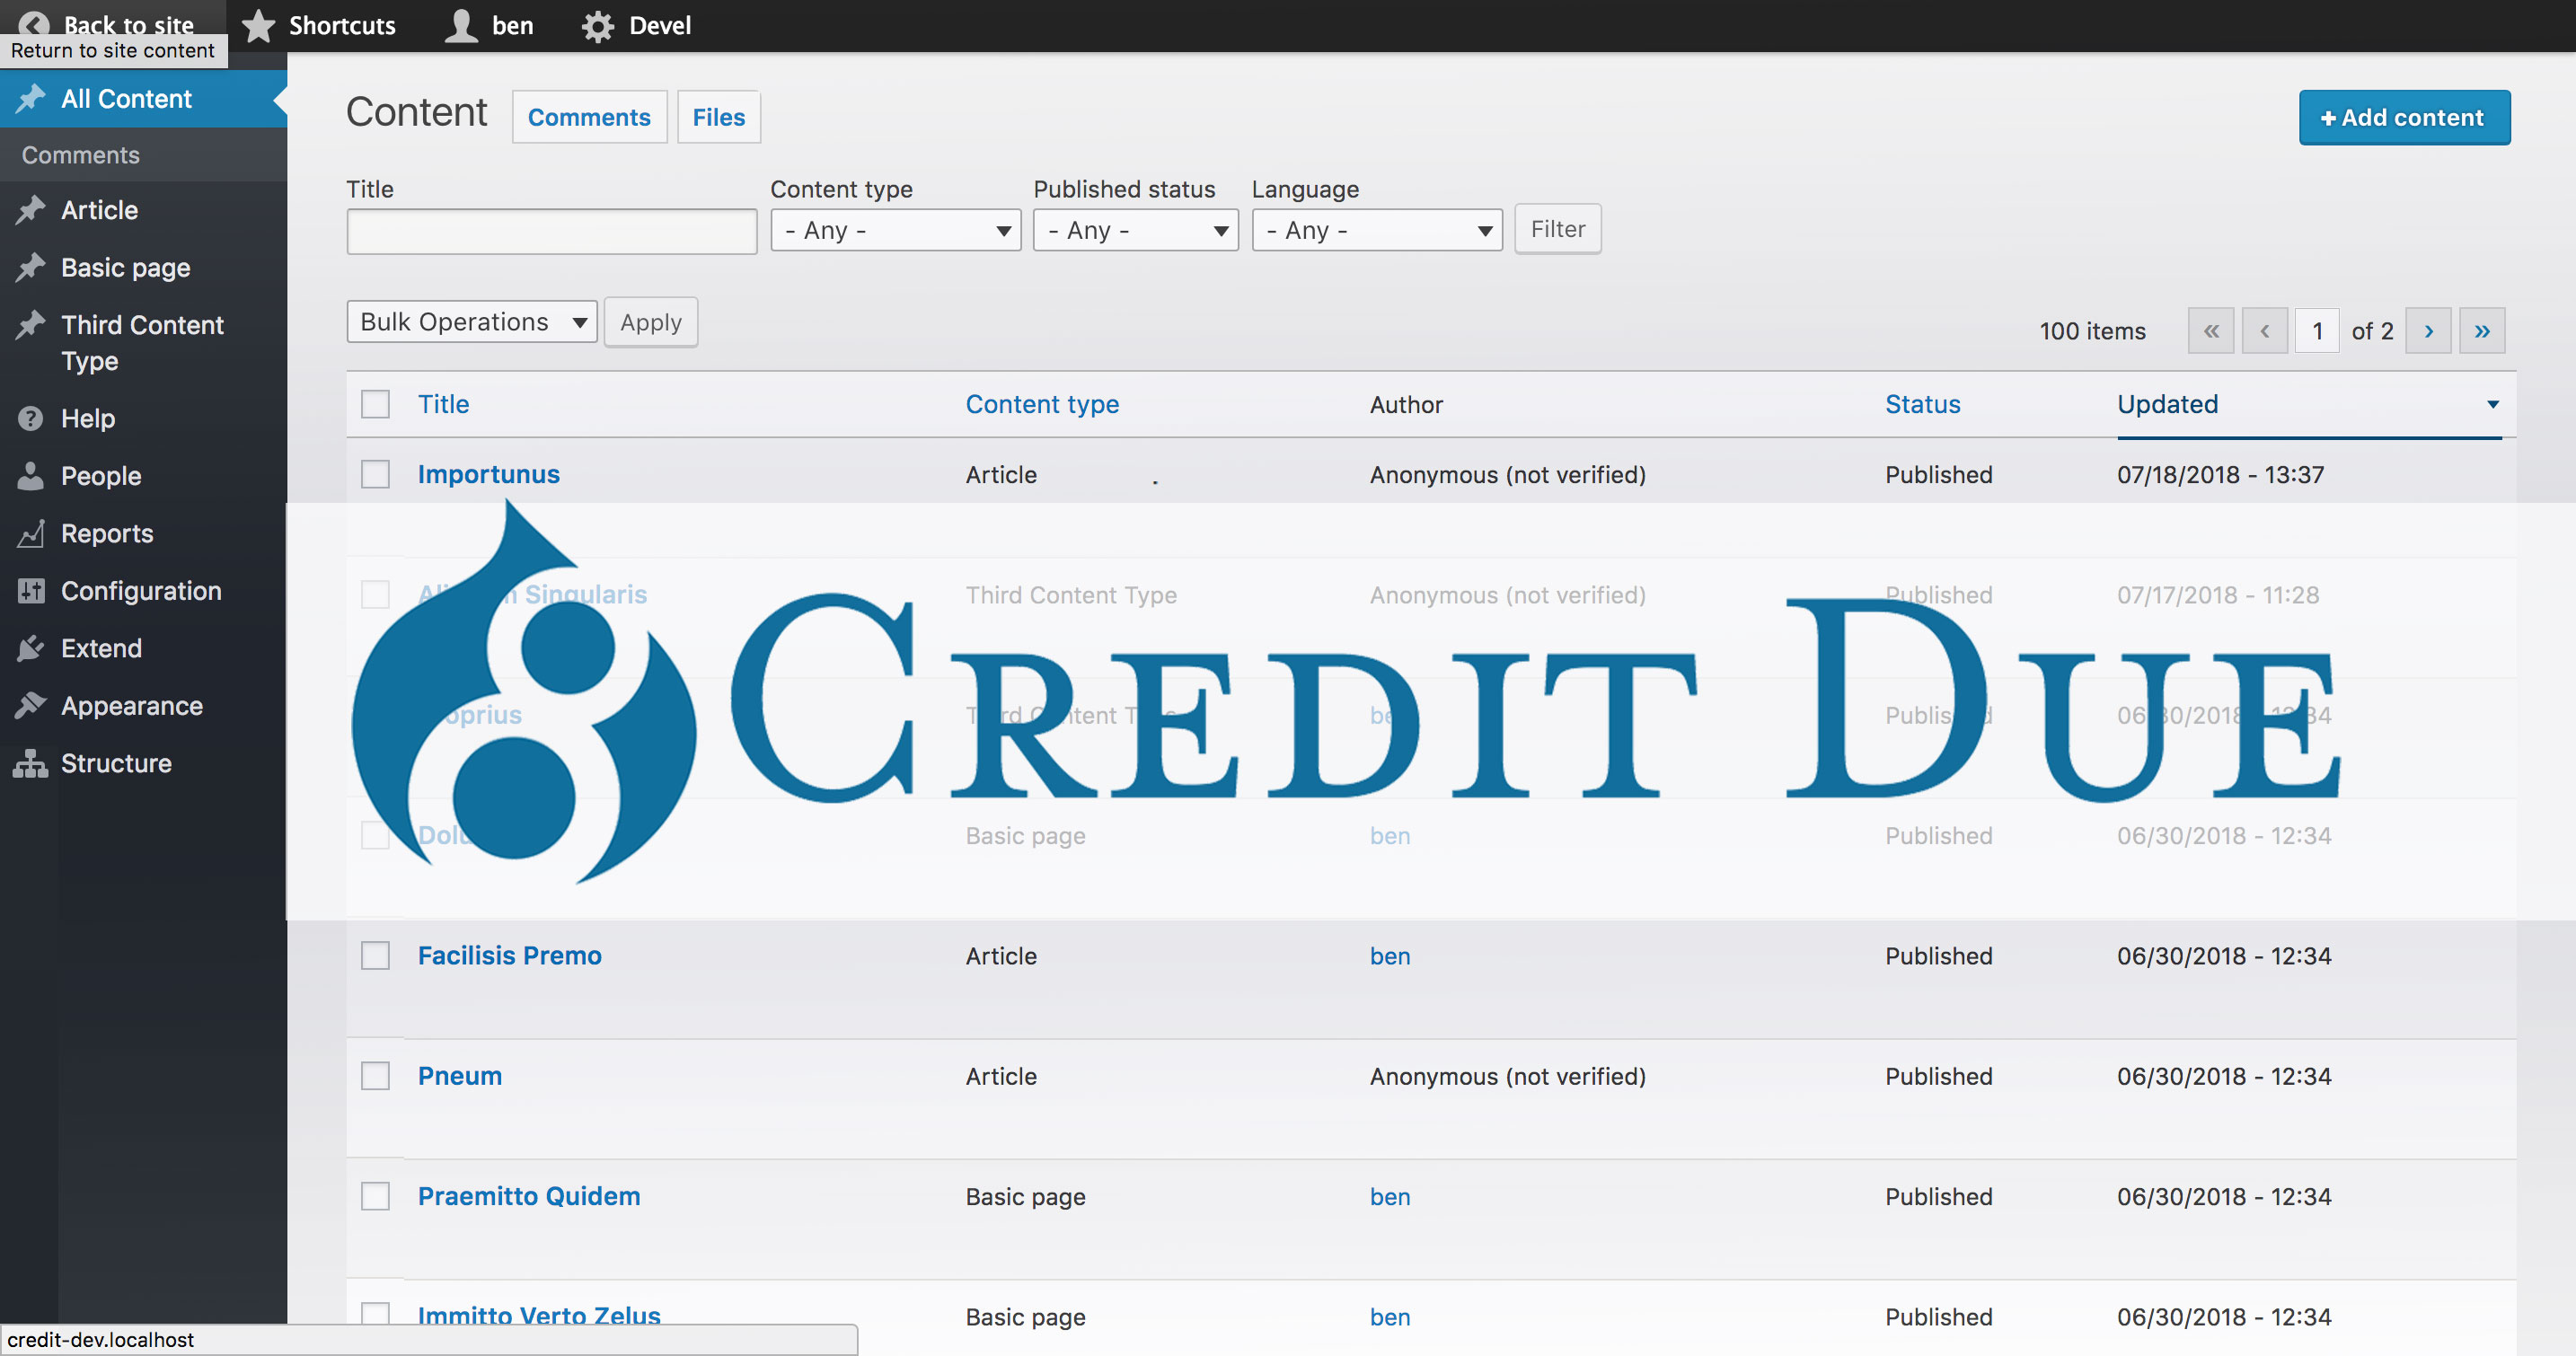Screen dimensions: 2576x1356
Task: Click inside the Title filter field
Action: tap(551, 230)
